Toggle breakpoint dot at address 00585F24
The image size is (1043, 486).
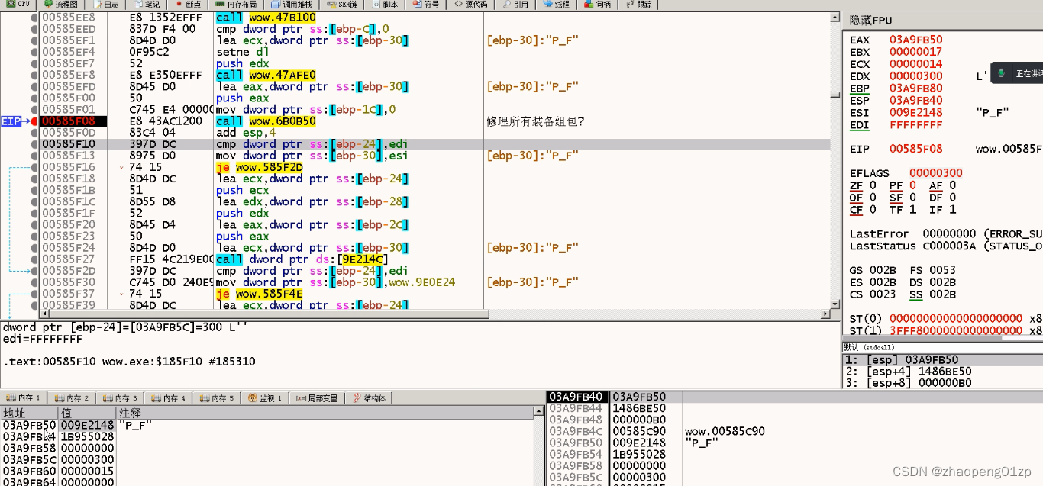click(34, 248)
